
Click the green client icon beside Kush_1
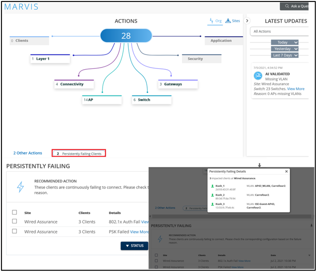[x=212, y=186]
